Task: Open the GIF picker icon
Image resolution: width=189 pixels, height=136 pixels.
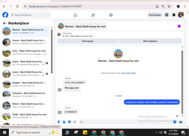Action: point(75,122)
